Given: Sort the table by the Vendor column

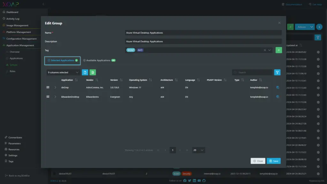Looking at the screenshot, I should coord(97,80).
